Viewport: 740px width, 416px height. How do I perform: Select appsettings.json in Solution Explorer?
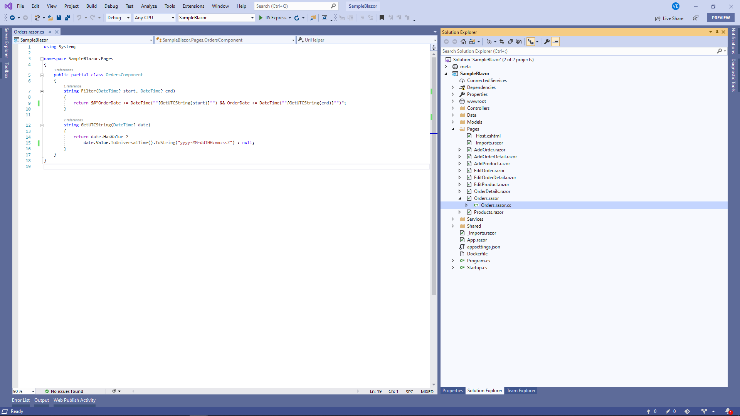coord(483,247)
